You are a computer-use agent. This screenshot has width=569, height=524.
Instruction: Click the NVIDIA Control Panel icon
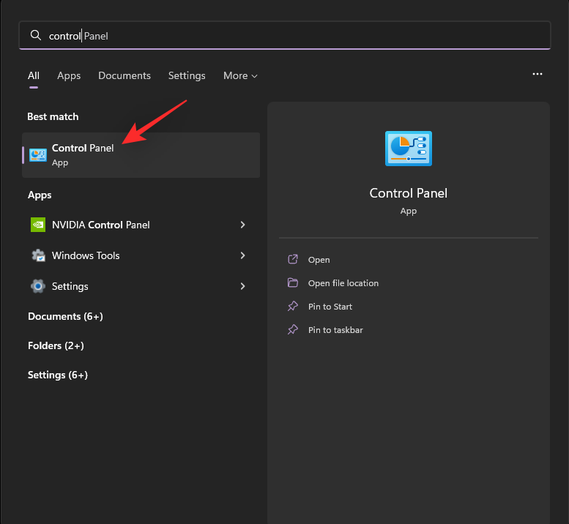(x=38, y=225)
